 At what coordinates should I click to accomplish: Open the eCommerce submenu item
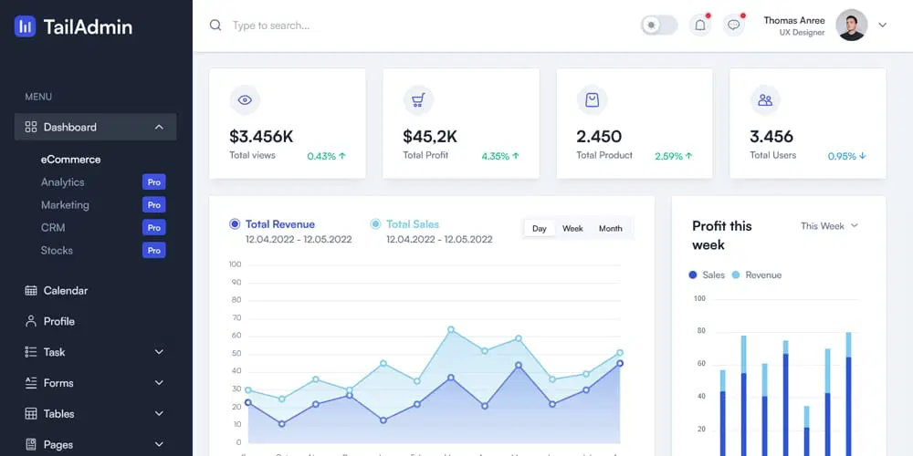(70, 160)
